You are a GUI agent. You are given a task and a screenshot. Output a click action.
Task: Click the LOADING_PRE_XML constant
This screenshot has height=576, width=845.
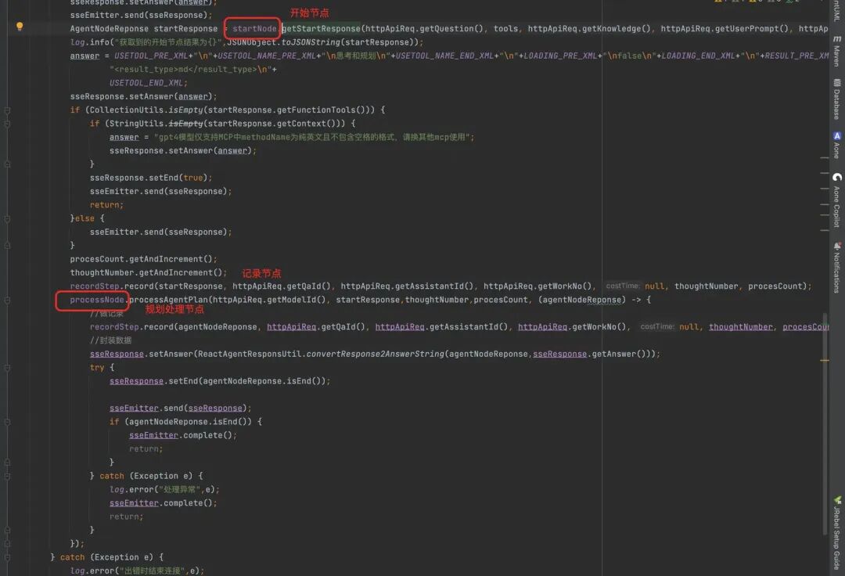(x=560, y=56)
